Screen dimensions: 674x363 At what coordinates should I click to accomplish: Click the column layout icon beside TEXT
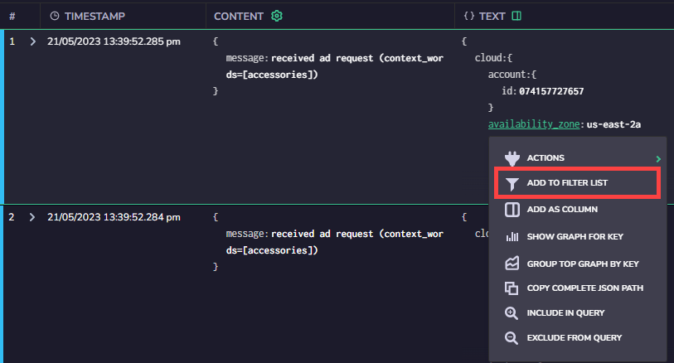click(x=516, y=16)
